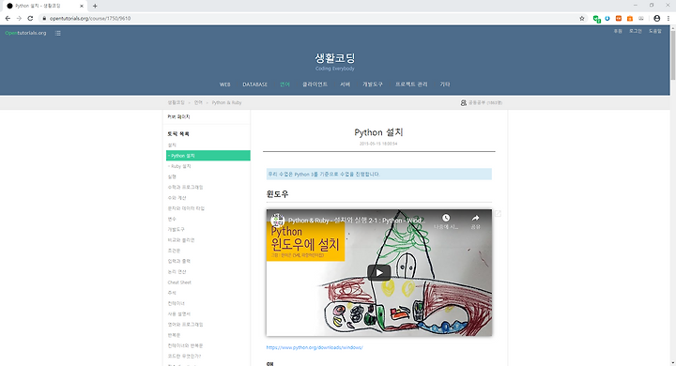Click the video share arrow icon
676x366 pixels.
tap(475, 218)
